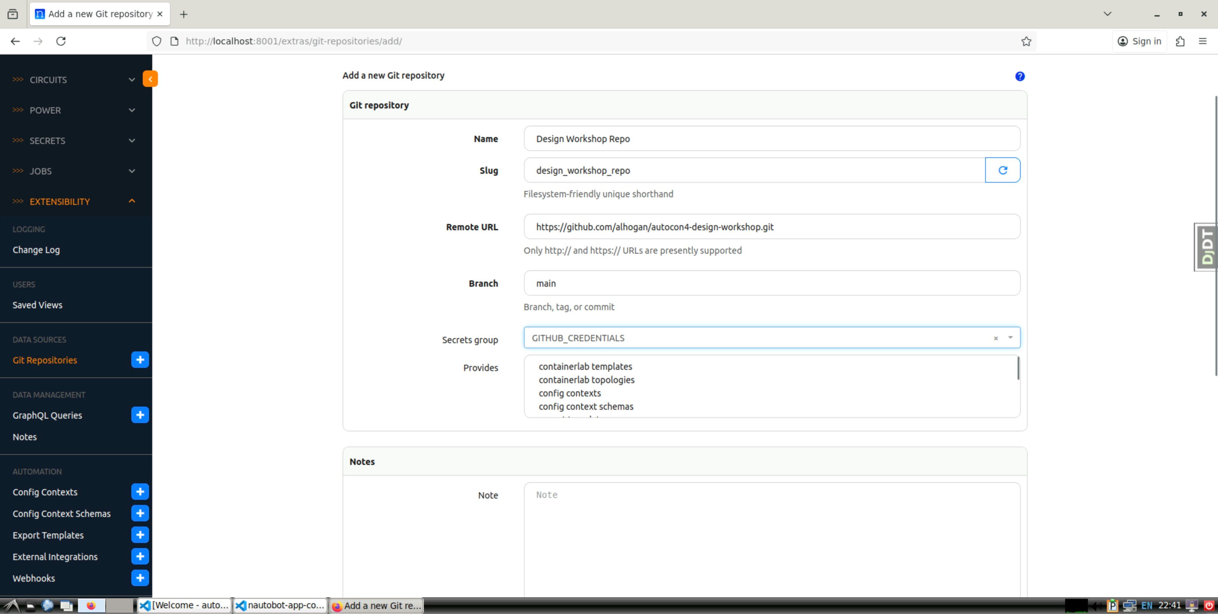The image size is (1218, 614).
Task: Open Saved Views in the sidebar
Action: click(37, 305)
